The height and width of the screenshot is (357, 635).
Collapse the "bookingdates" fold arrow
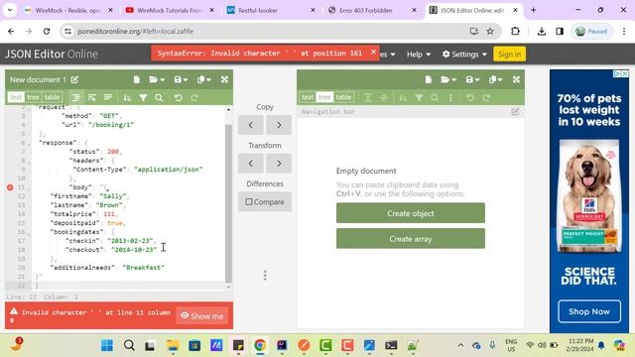29,233
